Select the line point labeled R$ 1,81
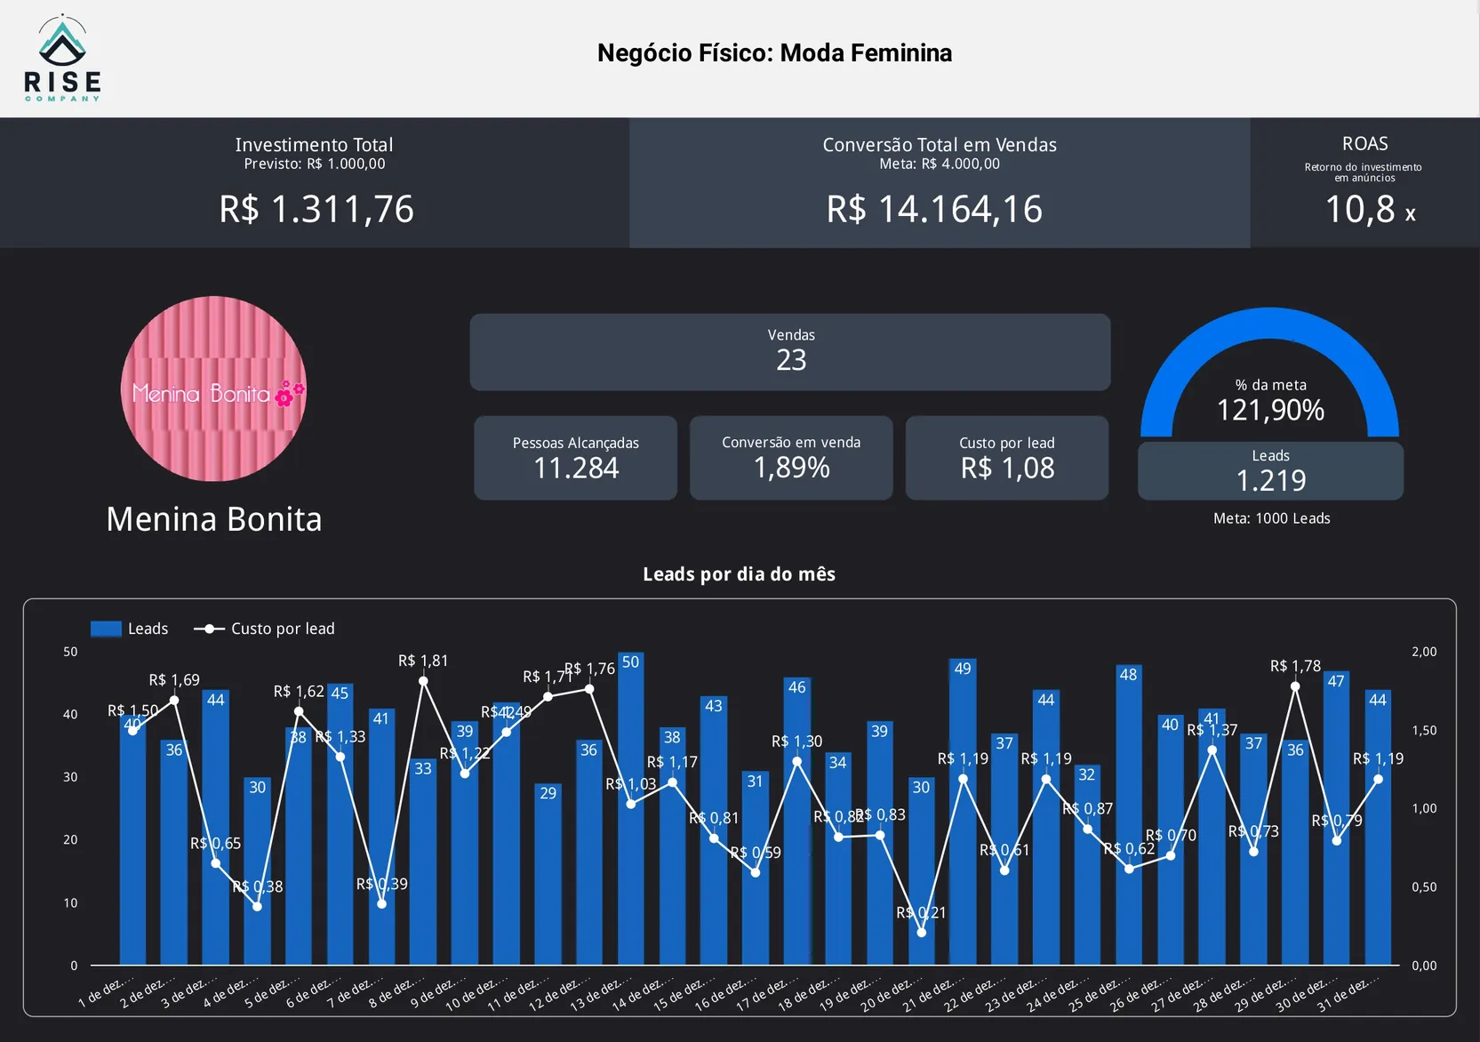 click(x=423, y=681)
